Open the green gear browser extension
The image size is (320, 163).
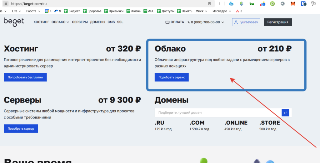tap(272, 4)
